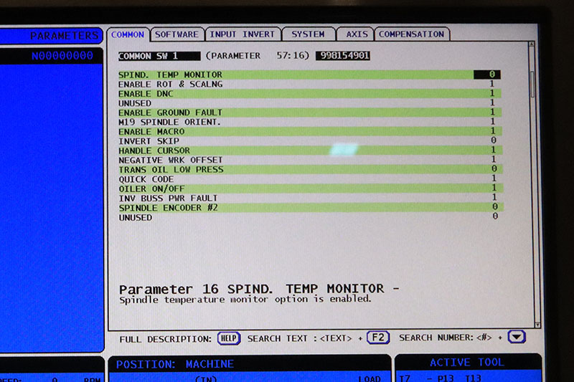This screenshot has height=382, width=574.
Task: Open the SYSTEM tab
Action: pyautogui.click(x=309, y=34)
